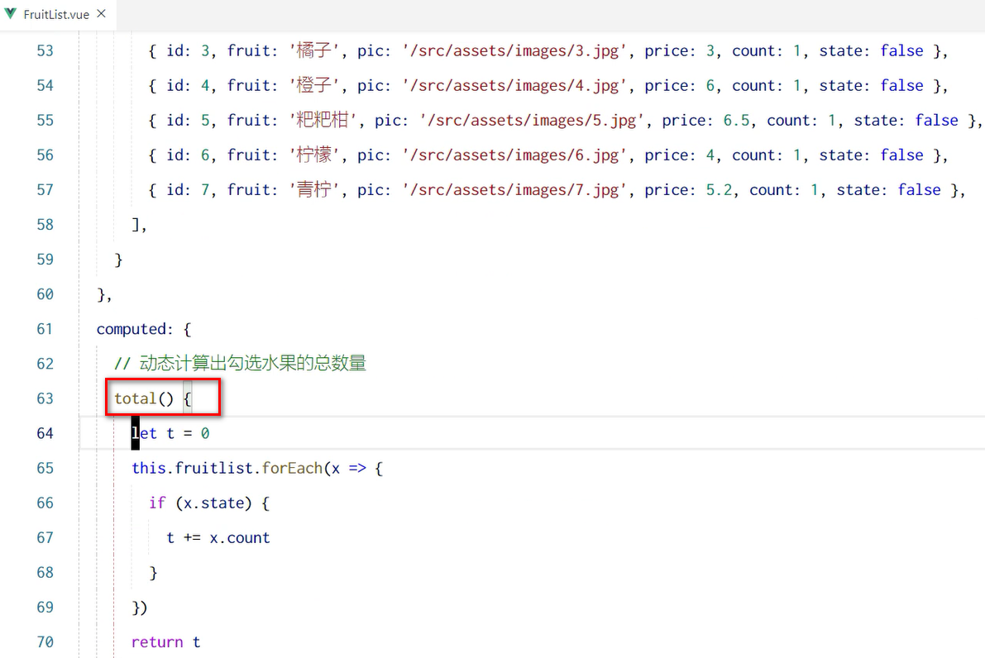
Task: Click line number 56 in gutter
Action: pos(45,155)
